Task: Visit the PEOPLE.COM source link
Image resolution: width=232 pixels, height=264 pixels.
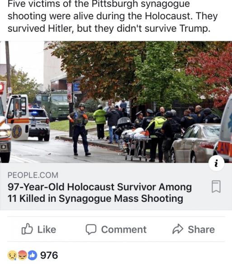Action: tap(33, 175)
